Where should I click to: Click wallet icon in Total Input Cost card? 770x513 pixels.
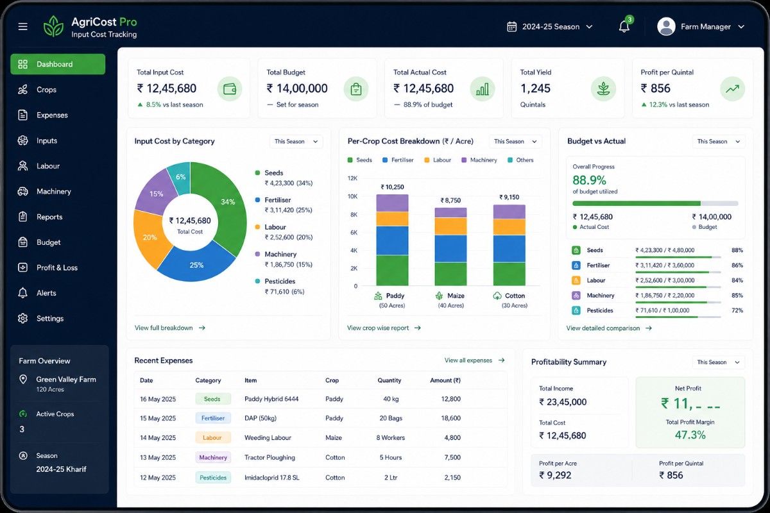point(230,88)
